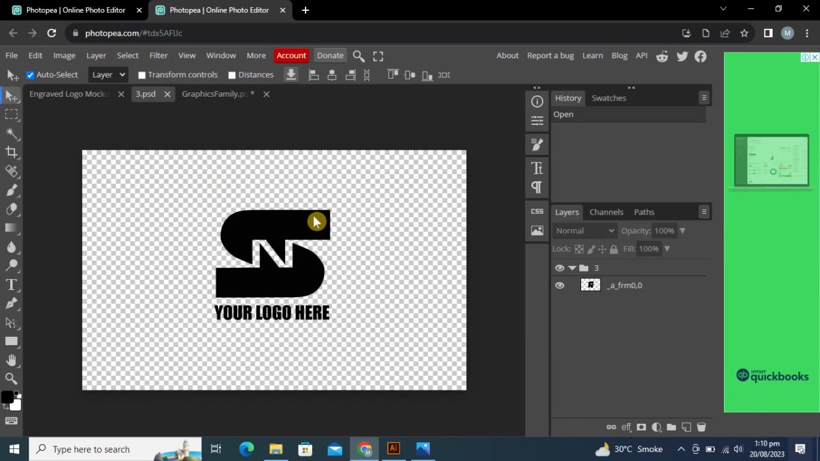
Task: Toggle fullscreen mode icon
Action: click(x=378, y=56)
